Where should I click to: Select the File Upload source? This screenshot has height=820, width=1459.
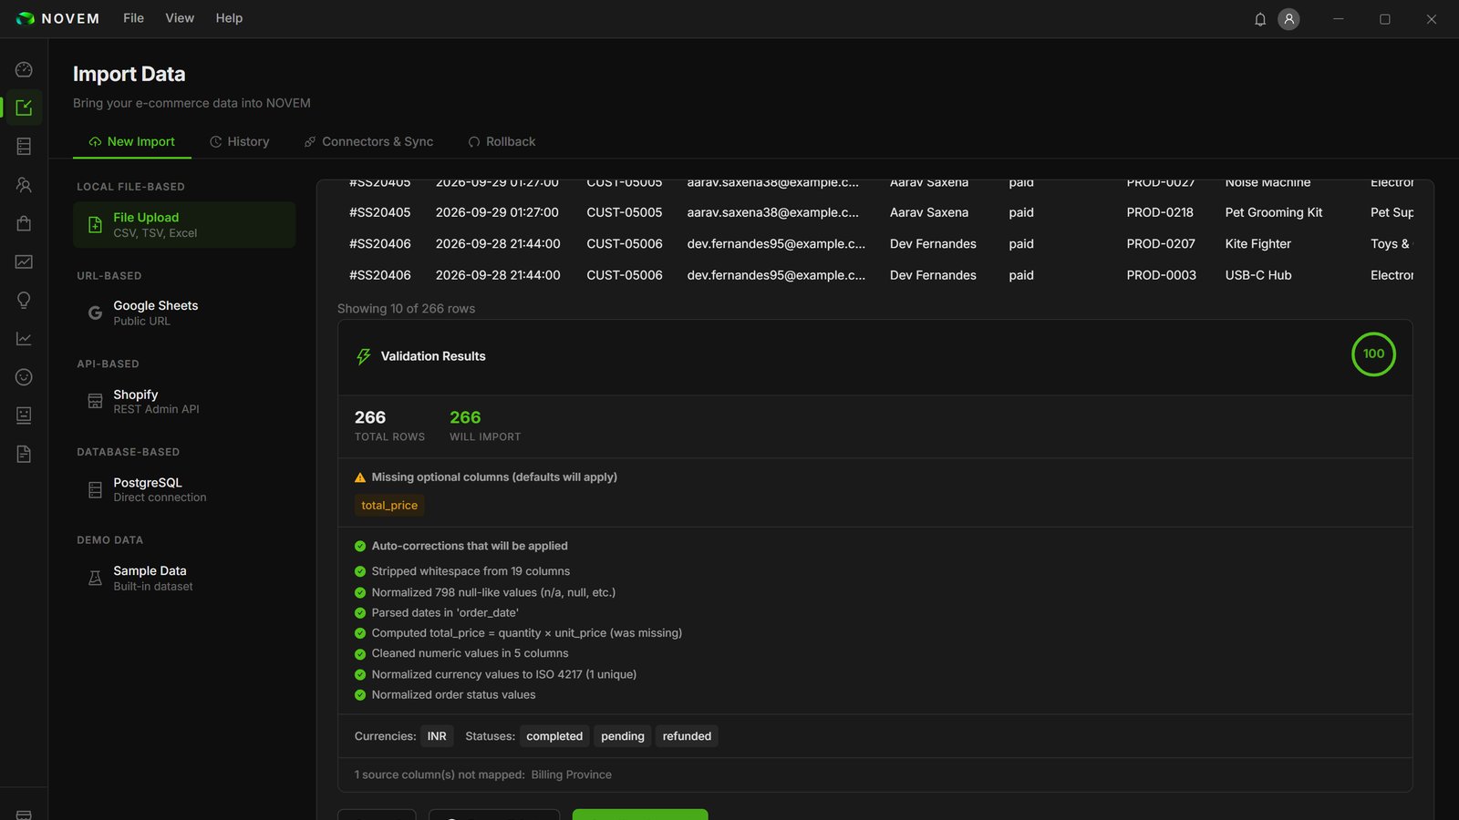184,225
